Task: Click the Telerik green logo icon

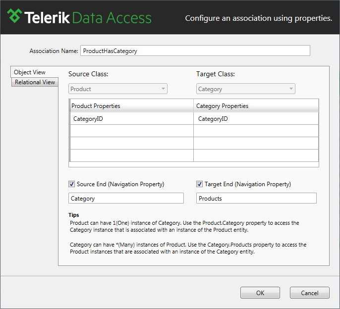Action: 14,16
